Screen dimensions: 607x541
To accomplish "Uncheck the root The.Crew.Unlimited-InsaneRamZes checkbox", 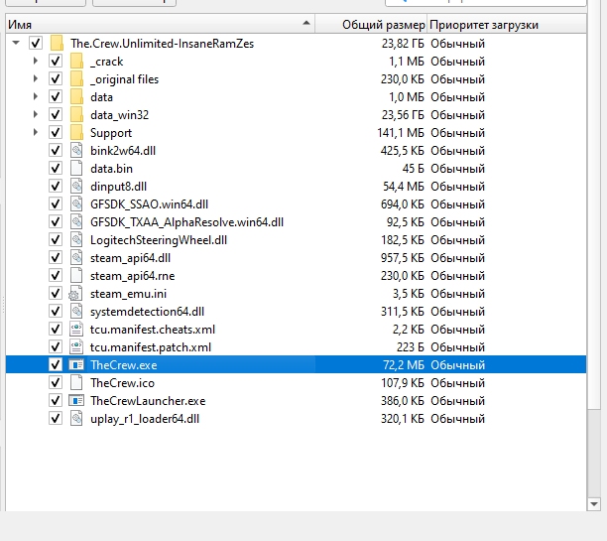I will coord(36,43).
